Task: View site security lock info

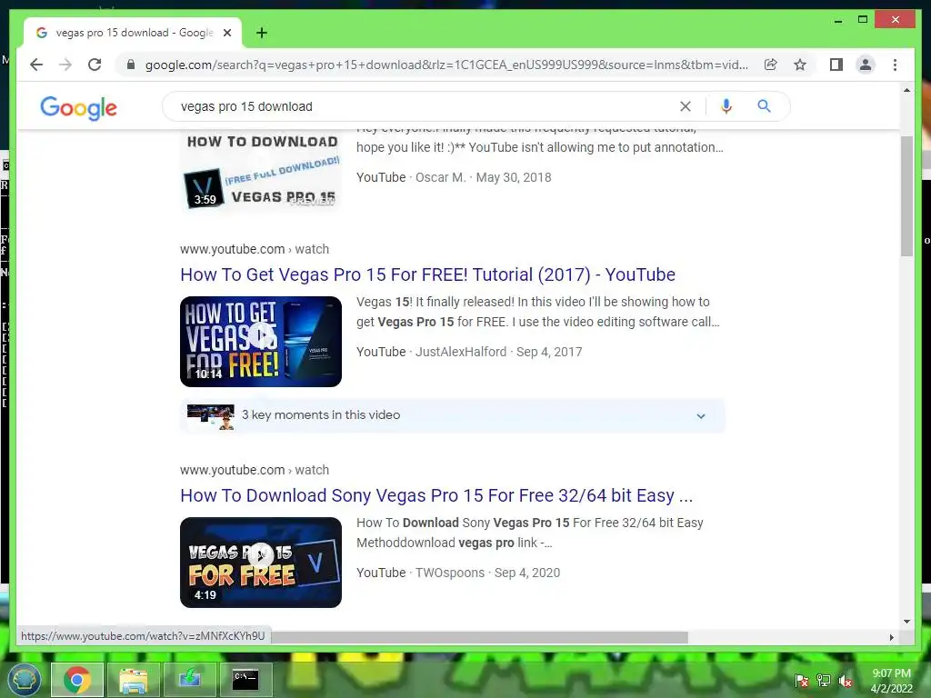Action: (131, 65)
